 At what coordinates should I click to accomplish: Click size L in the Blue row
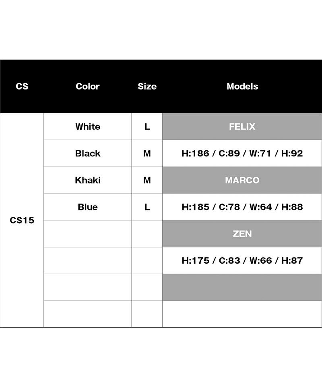(x=147, y=207)
